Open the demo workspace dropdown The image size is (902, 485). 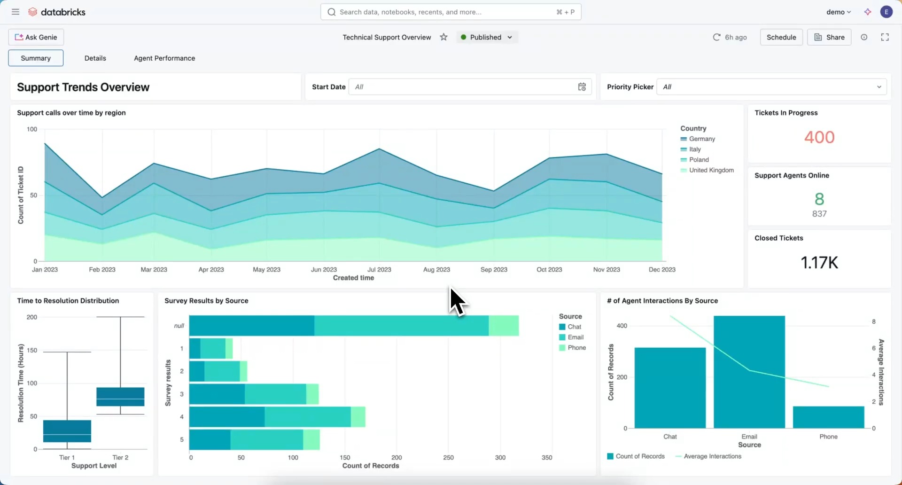839,12
